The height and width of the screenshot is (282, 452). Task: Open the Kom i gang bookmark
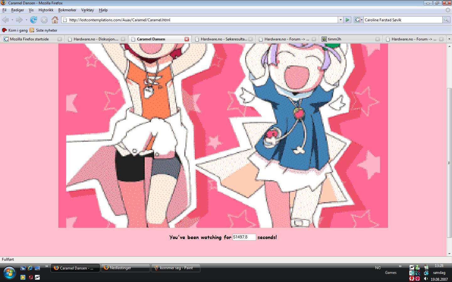coord(15,30)
